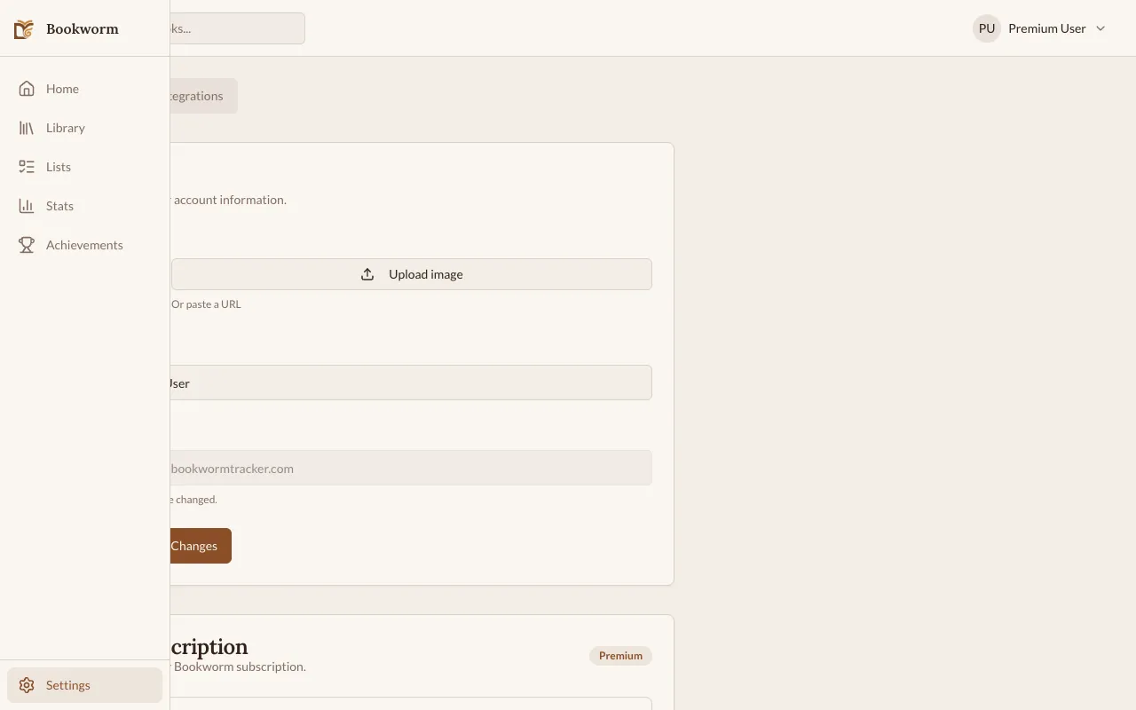The image size is (1136, 710).
Task: Click the Bookworm book logo icon
Action: 24,29
